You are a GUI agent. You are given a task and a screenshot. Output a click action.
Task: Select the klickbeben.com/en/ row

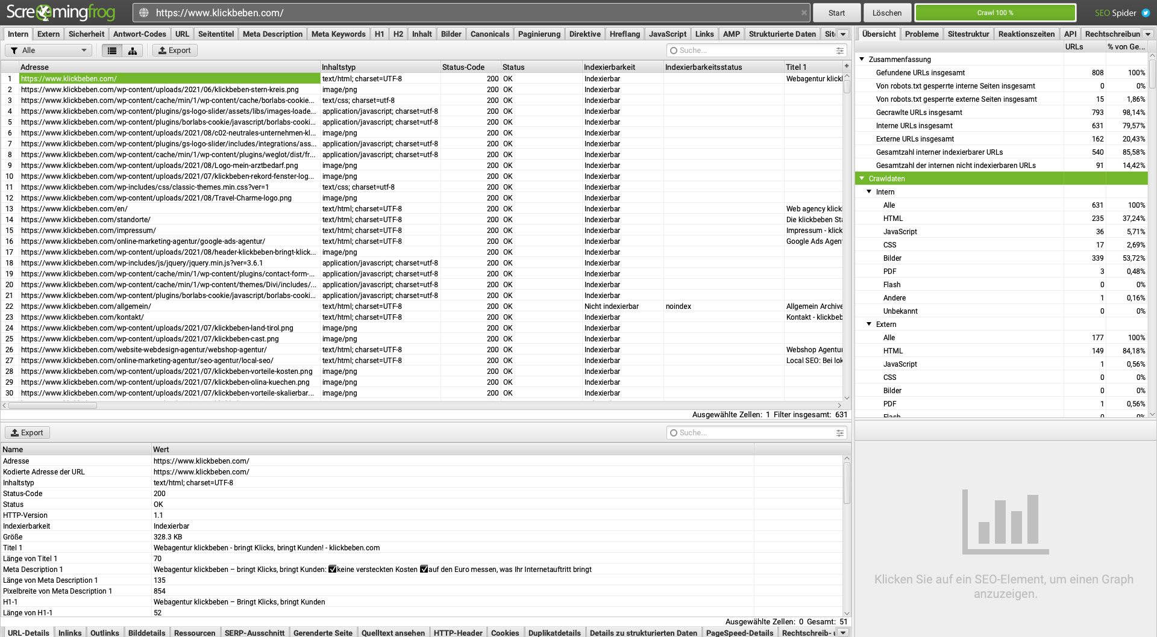422,209
